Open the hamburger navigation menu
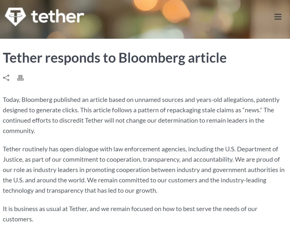The height and width of the screenshot is (232, 290). (x=278, y=17)
